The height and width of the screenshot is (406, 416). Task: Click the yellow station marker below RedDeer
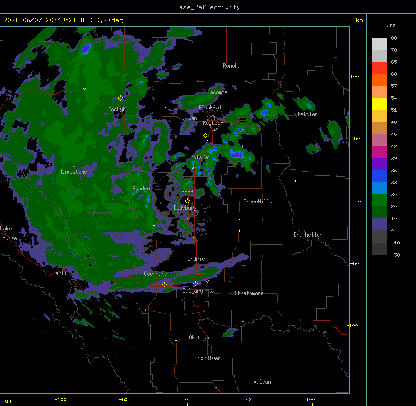[205, 135]
